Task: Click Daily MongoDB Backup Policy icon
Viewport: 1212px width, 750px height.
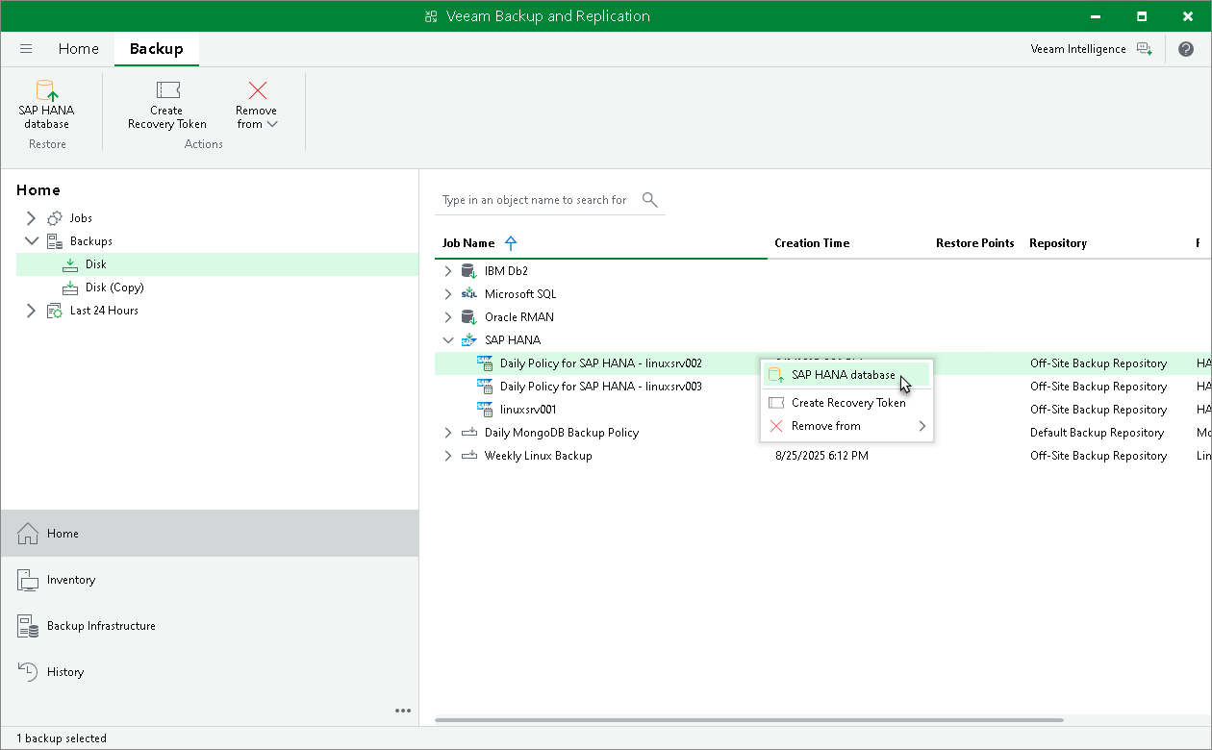Action: pos(469,433)
